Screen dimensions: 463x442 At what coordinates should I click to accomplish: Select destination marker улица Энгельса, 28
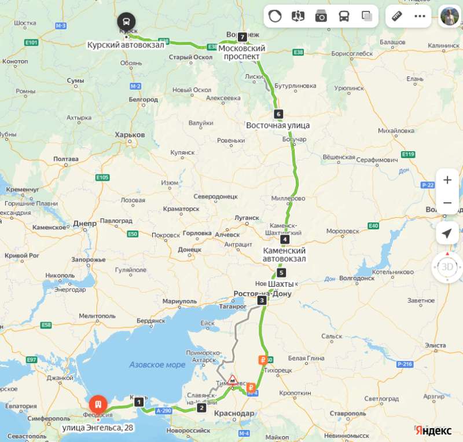click(98, 404)
